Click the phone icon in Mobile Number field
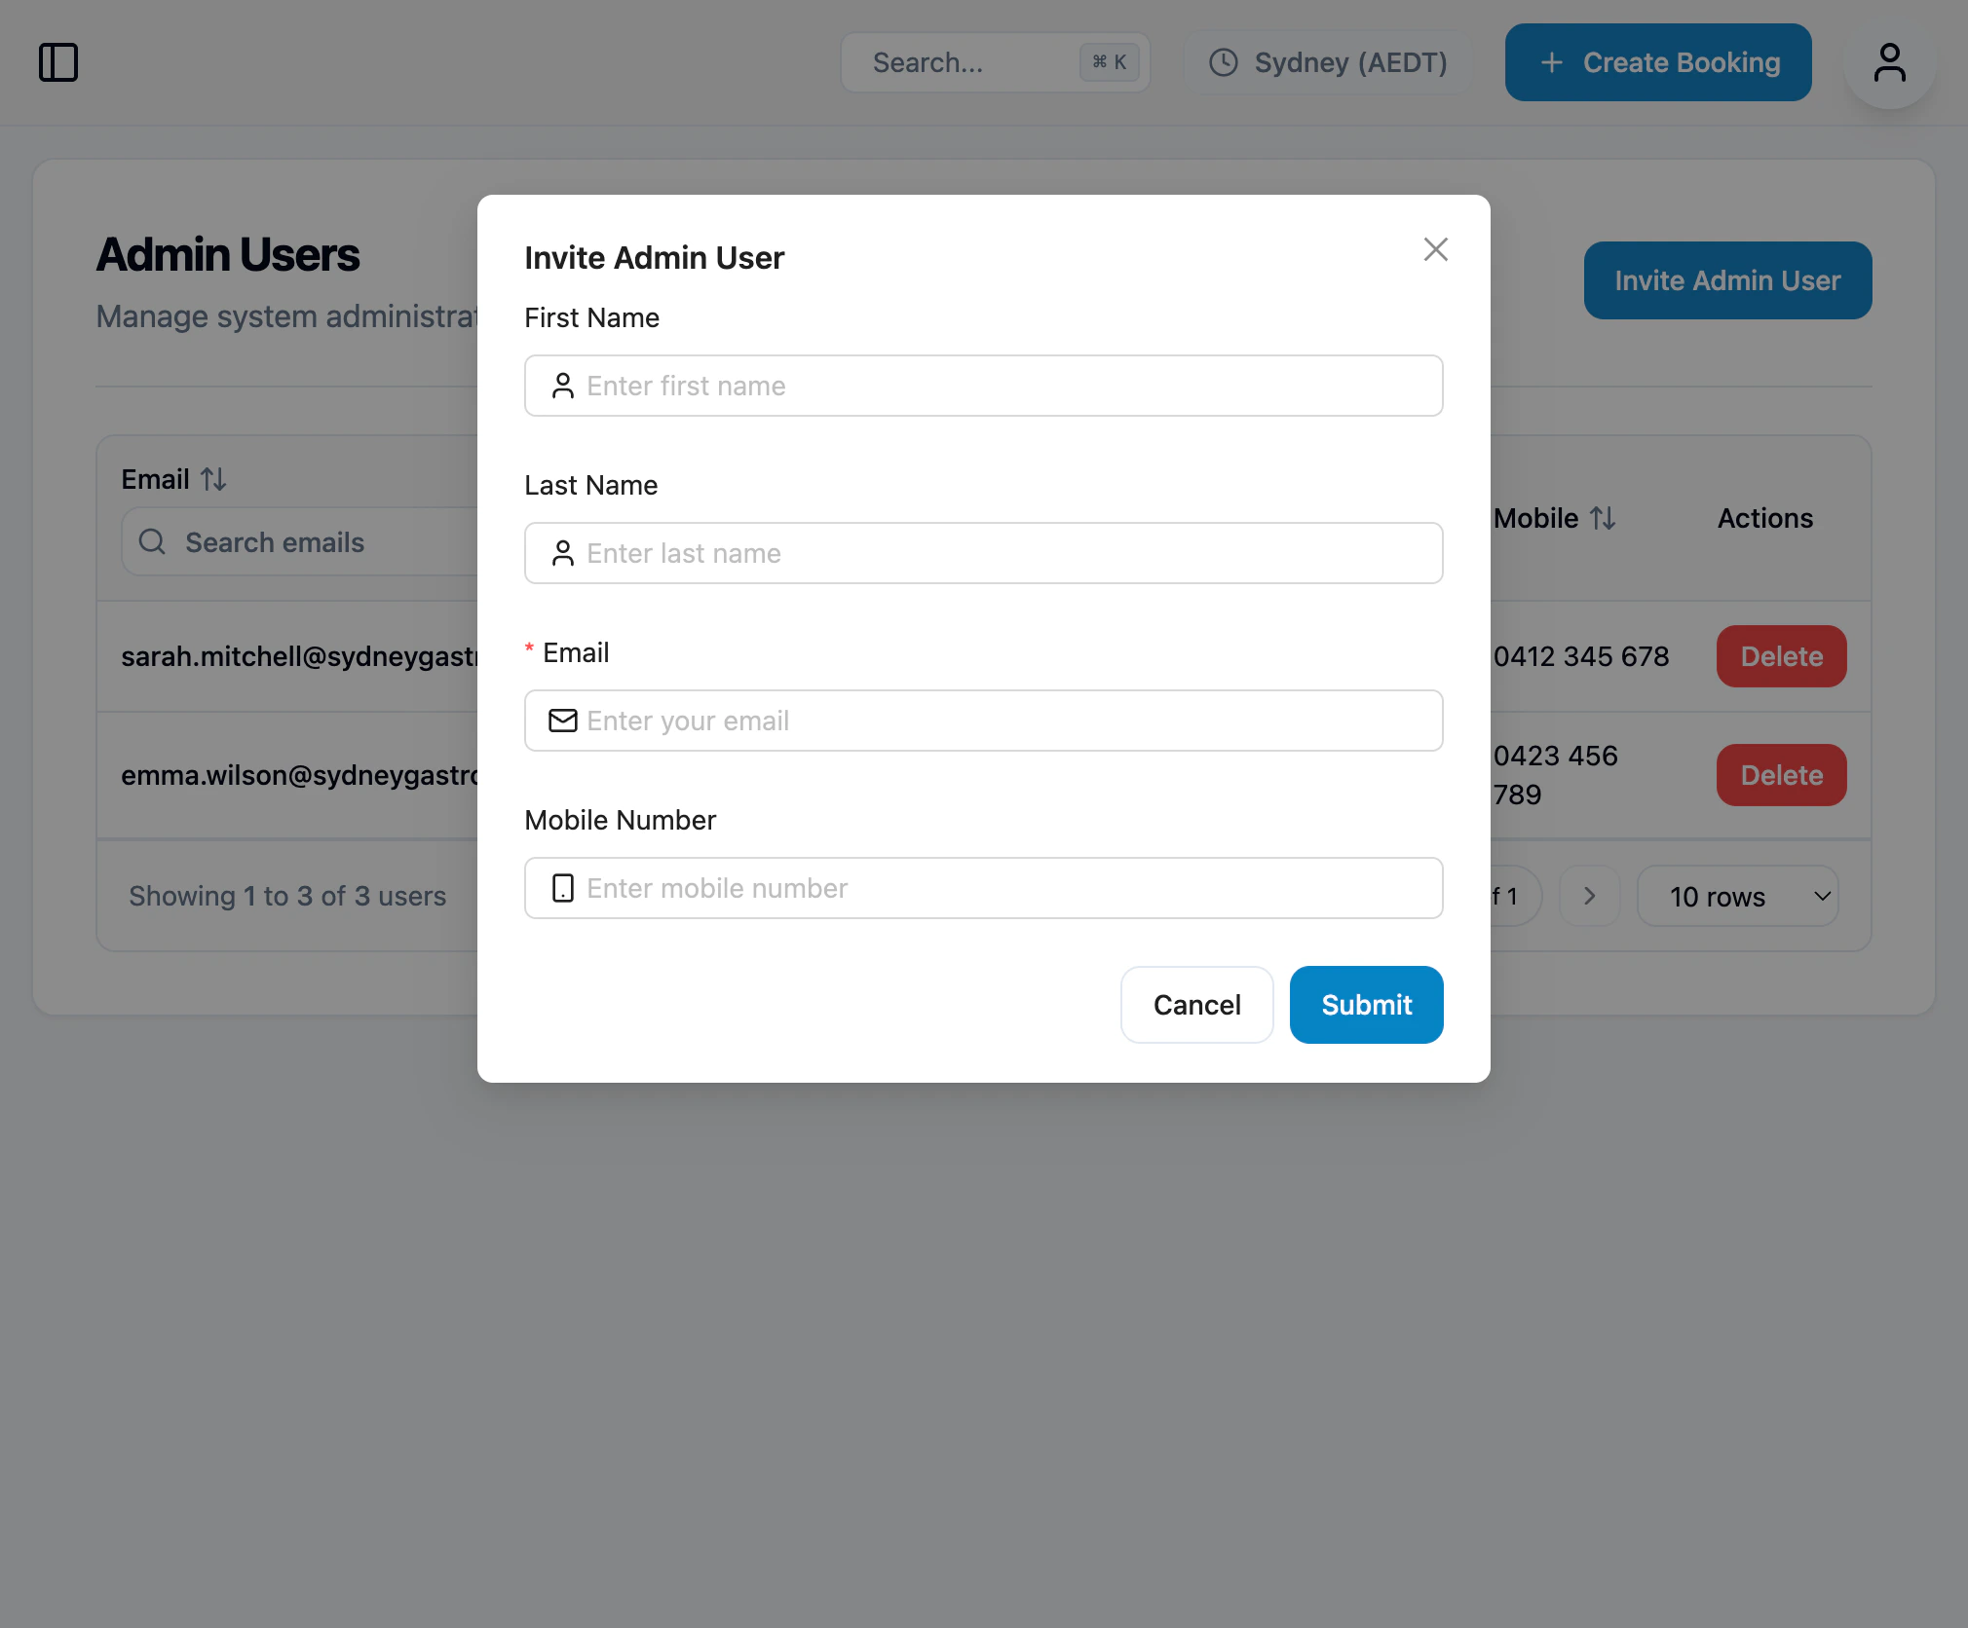The height and width of the screenshot is (1628, 1968). pos(562,888)
